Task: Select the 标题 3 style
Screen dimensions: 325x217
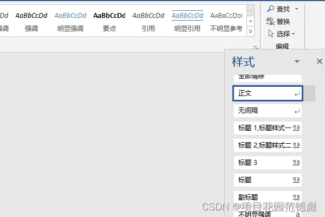Action: click(x=268, y=162)
